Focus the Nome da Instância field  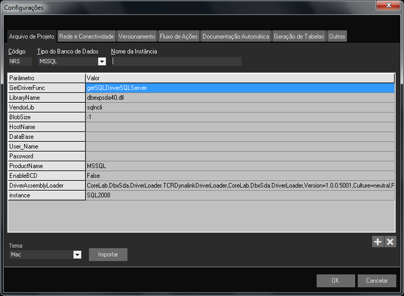tap(176, 62)
